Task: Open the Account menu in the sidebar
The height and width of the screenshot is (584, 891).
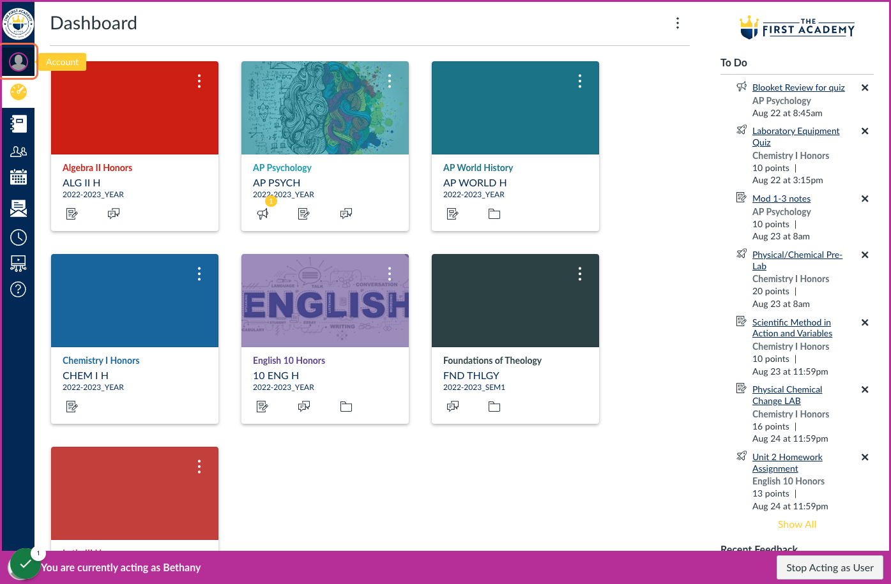Action: point(19,62)
